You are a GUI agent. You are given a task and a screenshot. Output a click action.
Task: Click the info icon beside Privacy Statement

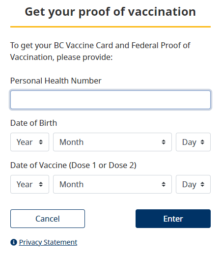coord(14,242)
